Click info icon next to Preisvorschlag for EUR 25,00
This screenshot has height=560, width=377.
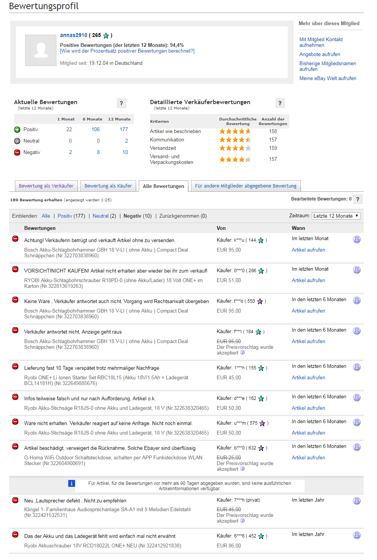(x=242, y=469)
